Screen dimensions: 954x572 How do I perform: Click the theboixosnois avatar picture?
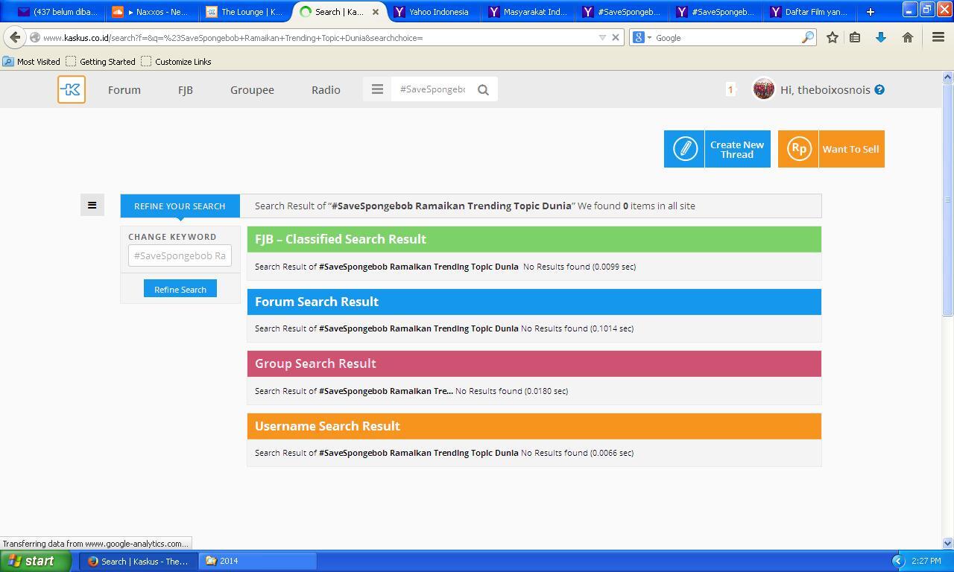pos(763,89)
